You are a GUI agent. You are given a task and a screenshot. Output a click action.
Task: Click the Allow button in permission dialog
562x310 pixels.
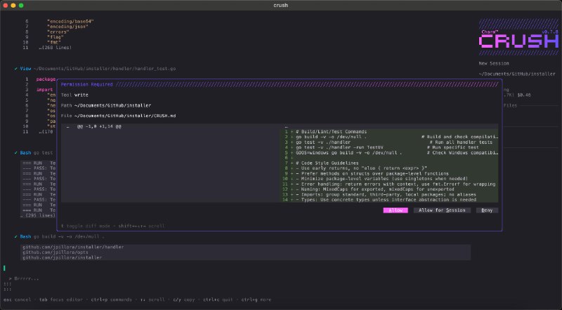click(396, 210)
